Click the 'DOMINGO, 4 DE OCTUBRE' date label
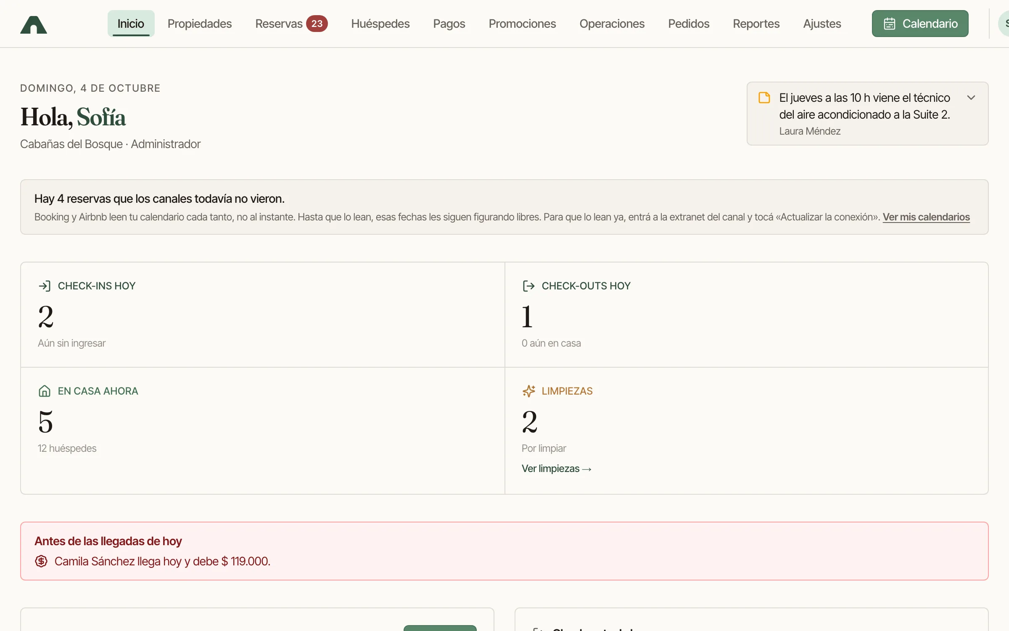The width and height of the screenshot is (1009, 631). coord(90,88)
